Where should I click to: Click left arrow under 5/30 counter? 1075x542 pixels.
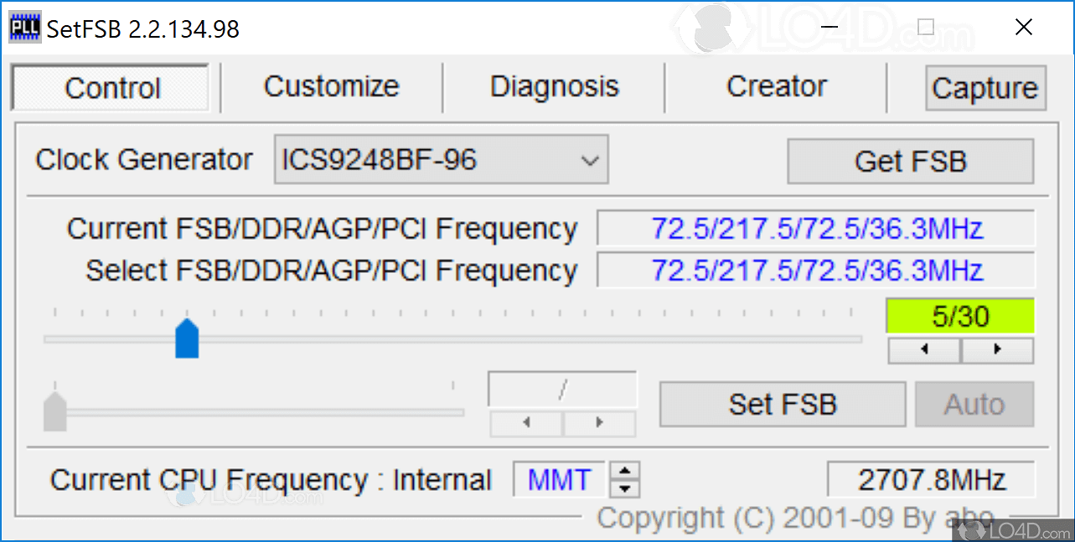924,350
